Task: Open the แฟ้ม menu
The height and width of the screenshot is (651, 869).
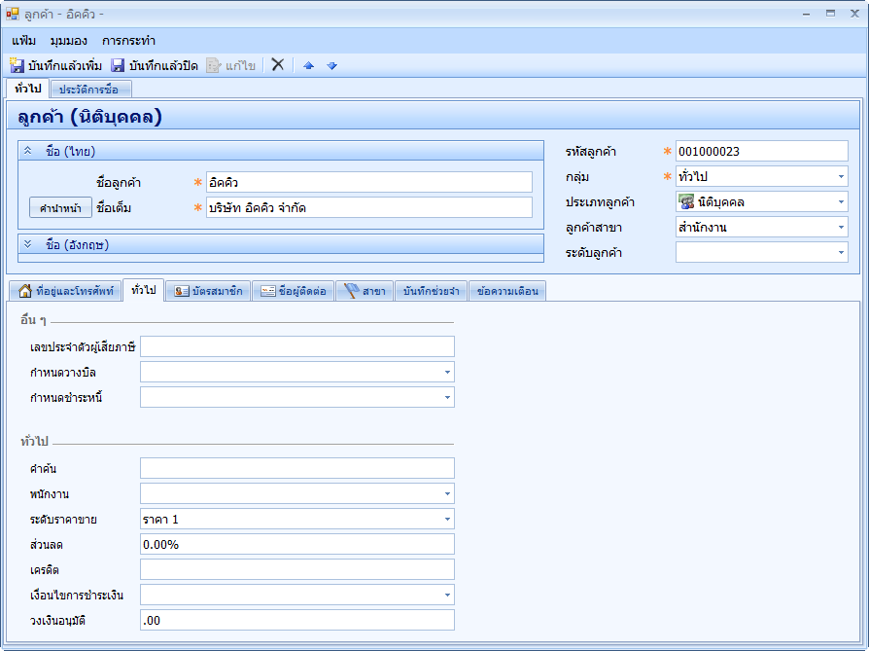Action: [x=24, y=41]
